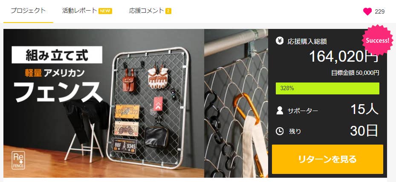The width and height of the screenshot is (396, 182).
Task: Click the comment count badge 2
Action: click(168, 11)
